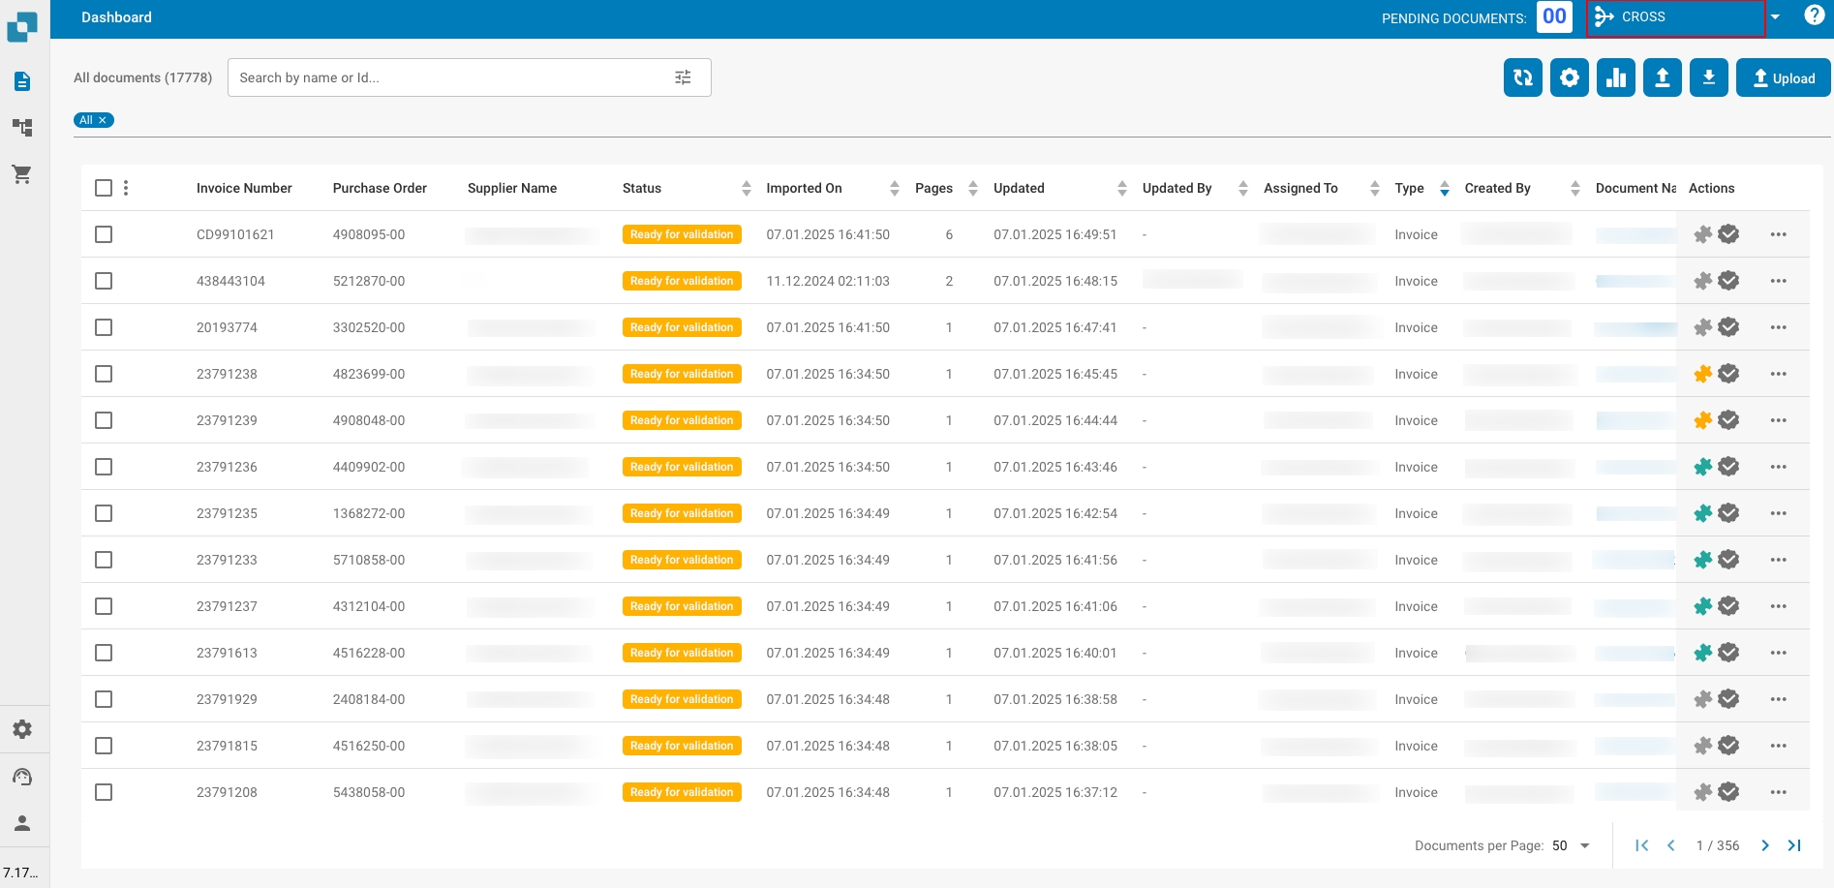This screenshot has height=888, width=1834.
Task: Click puzzle icon for invoice CD99101621
Action: (x=1702, y=234)
